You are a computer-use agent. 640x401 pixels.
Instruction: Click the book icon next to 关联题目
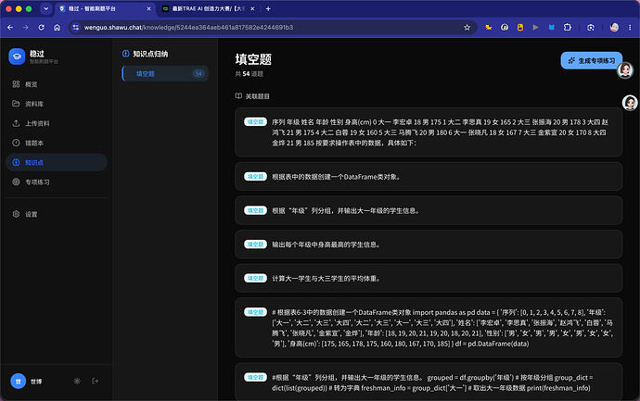click(x=238, y=96)
